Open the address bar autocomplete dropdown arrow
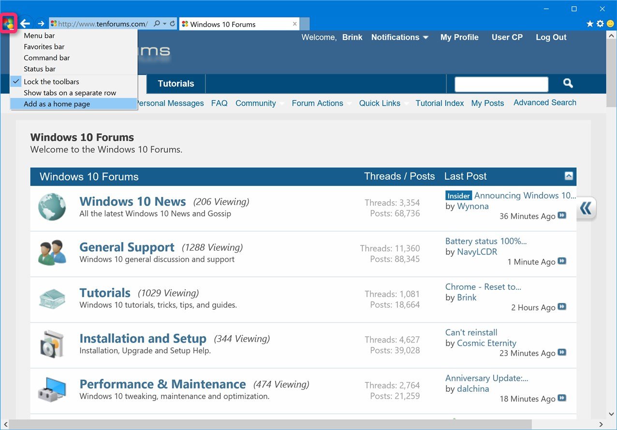Viewport: 617px width, 430px height. pyautogui.click(x=165, y=24)
